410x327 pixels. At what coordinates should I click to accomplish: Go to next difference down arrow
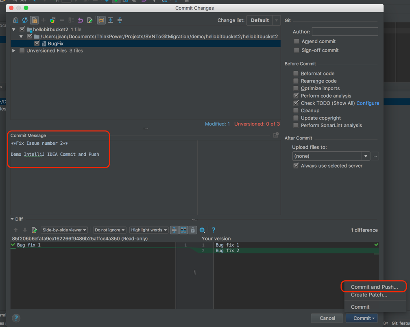click(x=25, y=230)
